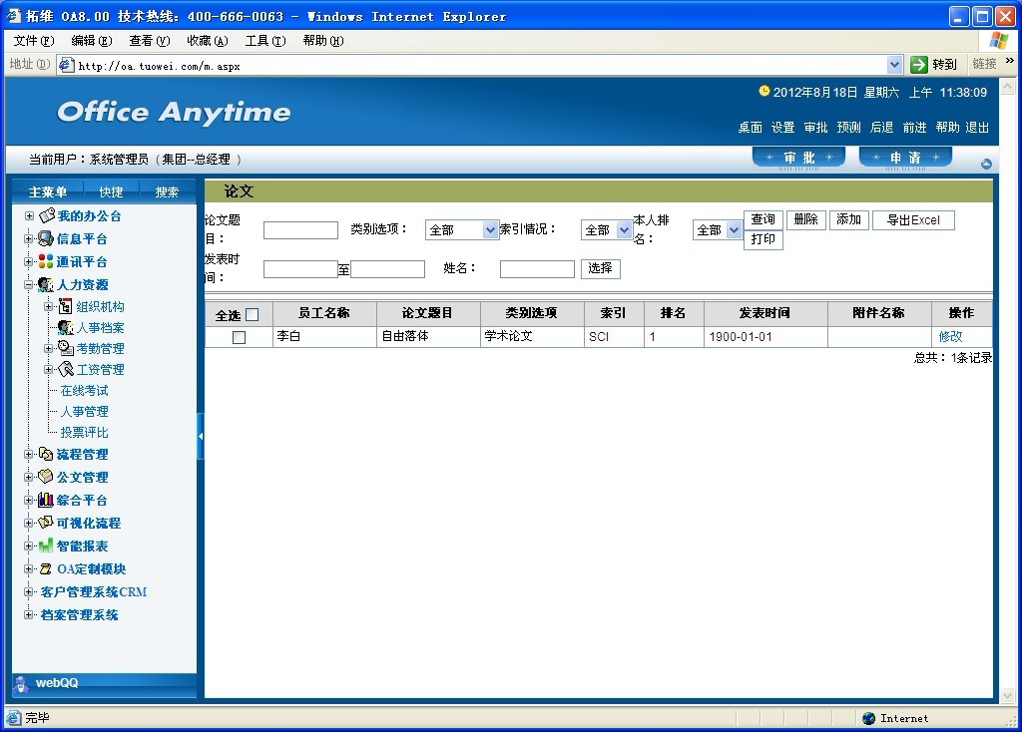Screen dimensions: 1022x732
Task: Check the 全选 select-all checkbox
Action: pos(252,314)
